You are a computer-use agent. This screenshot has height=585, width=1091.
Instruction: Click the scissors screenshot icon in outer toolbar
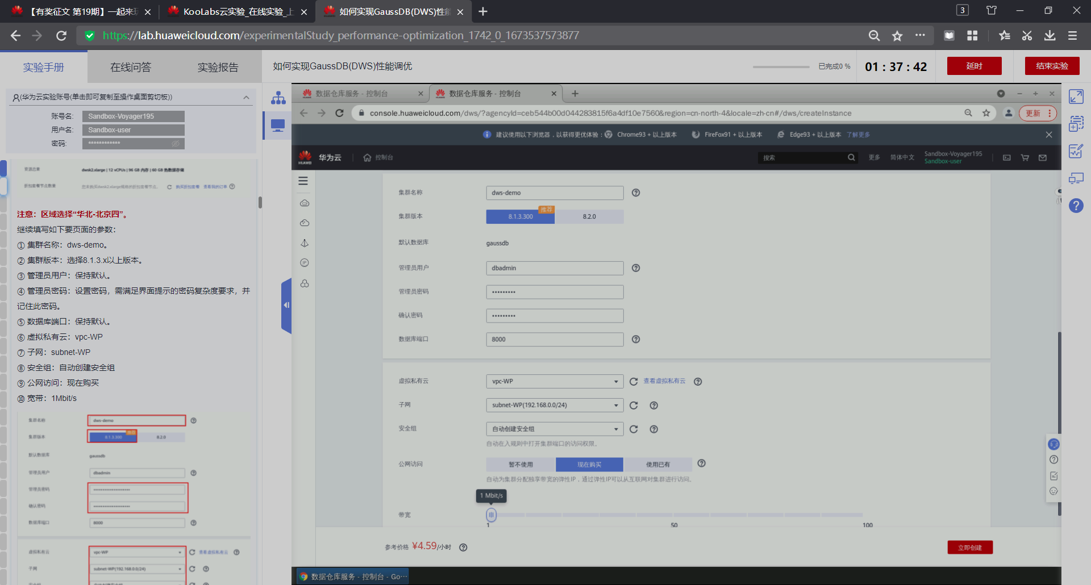tap(1027, 36)
